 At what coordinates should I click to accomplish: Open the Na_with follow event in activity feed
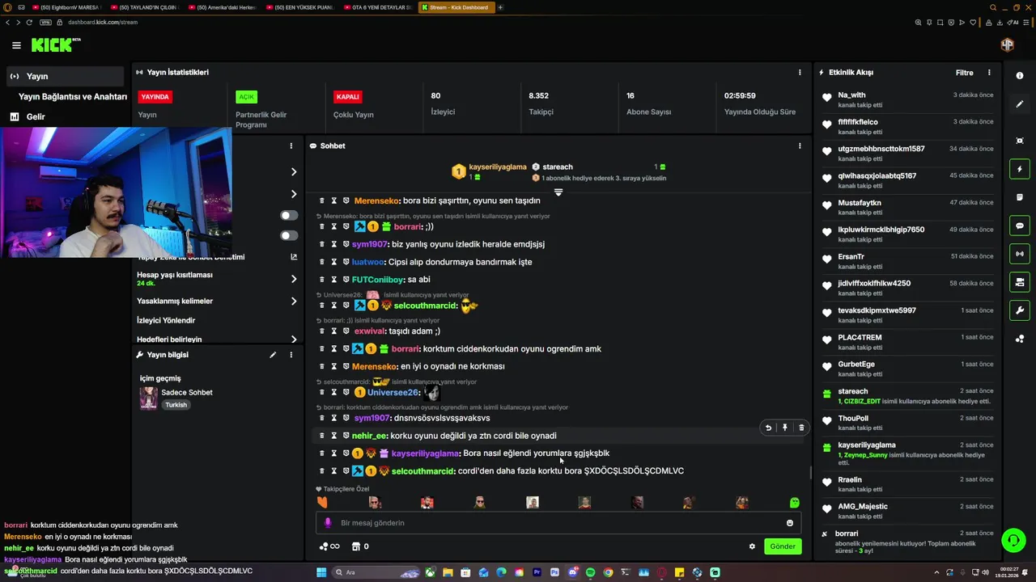click(x=907, y=99)
